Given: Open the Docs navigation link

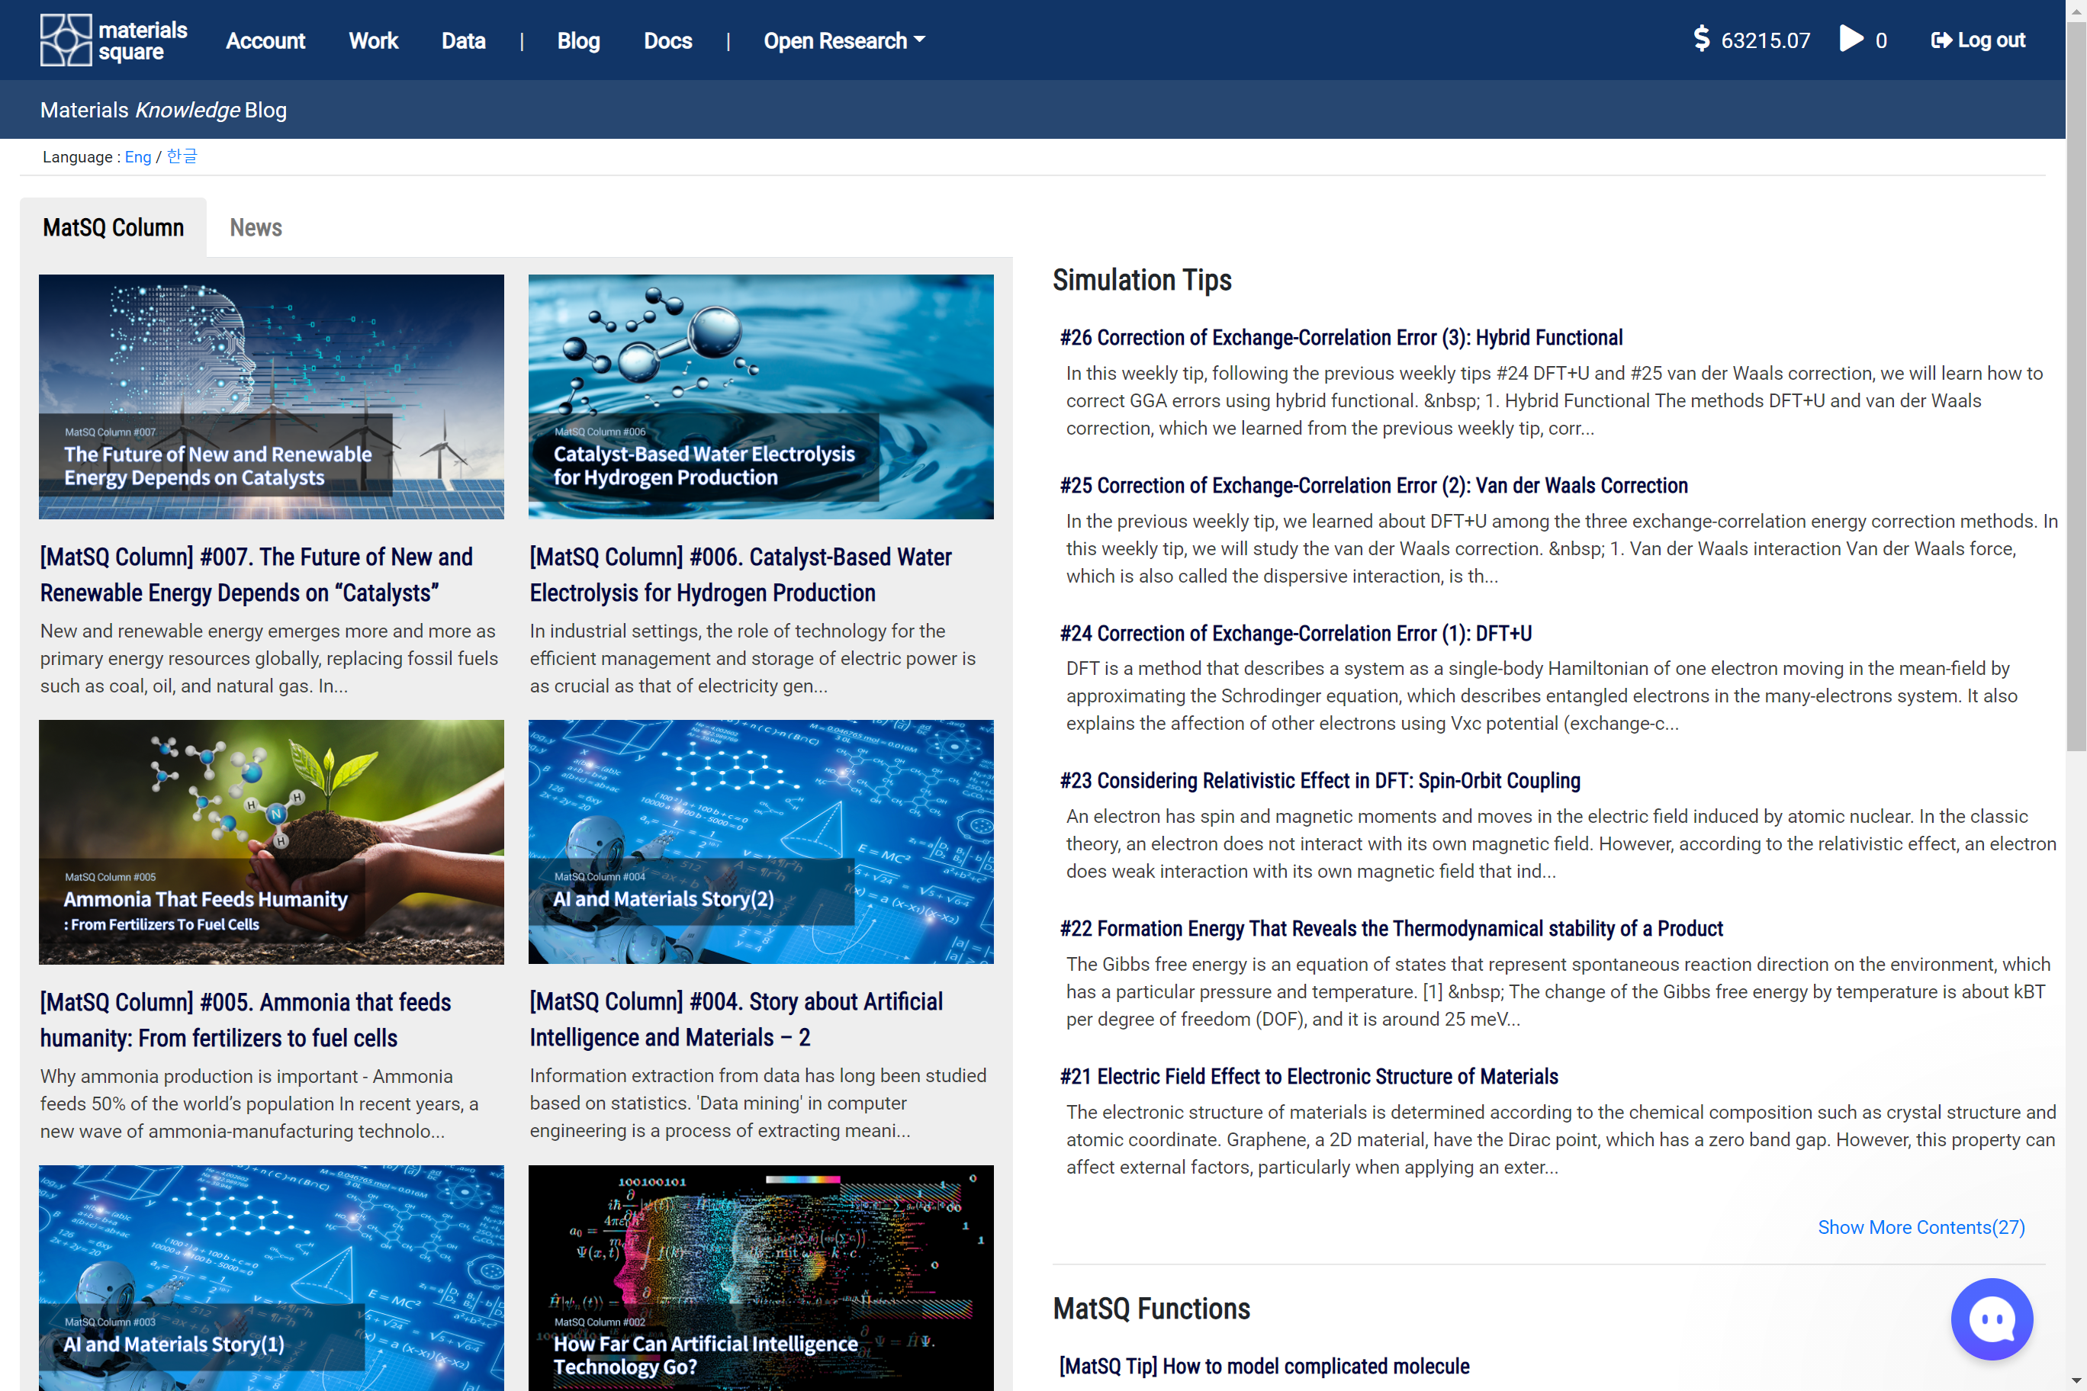Looking at the screenshot, I should click(x=667, y=41).
